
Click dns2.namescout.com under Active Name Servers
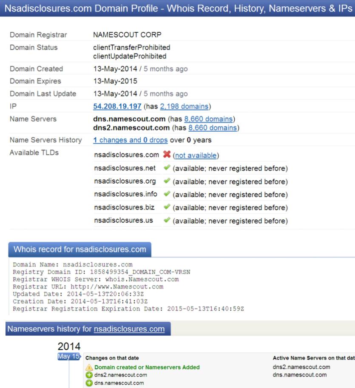[x=301, y=367]
